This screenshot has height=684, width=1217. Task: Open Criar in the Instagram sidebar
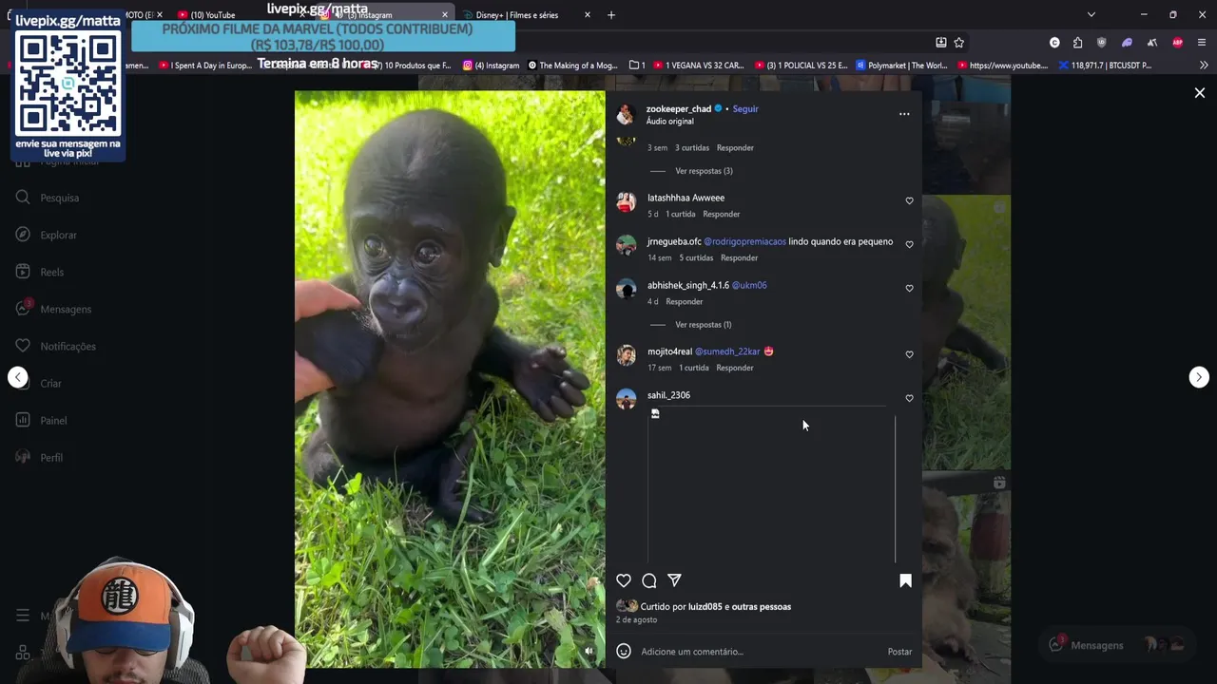pyautogui.click(x=40, y=383)
